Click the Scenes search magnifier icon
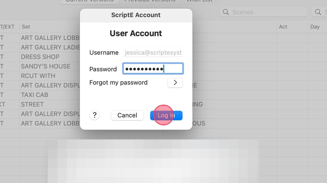The image size is (327, 183). click(226, 12)
